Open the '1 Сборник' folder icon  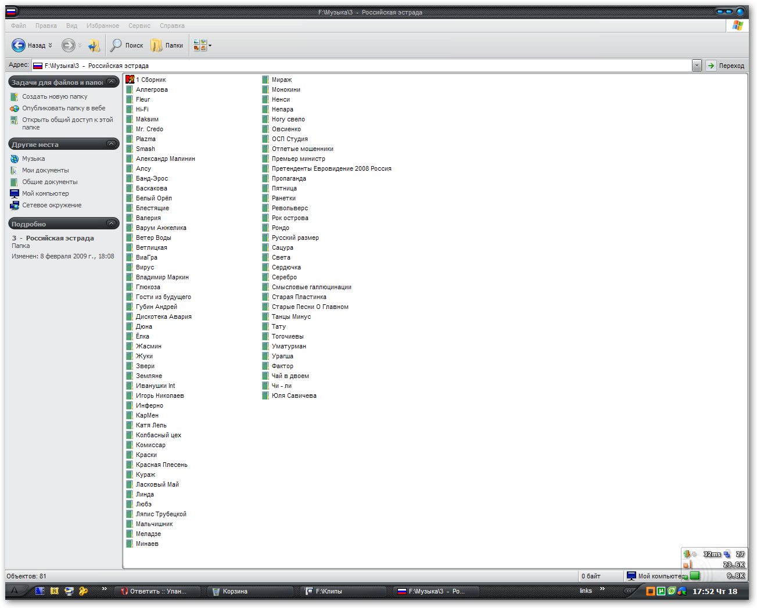(x=130, y=80)
